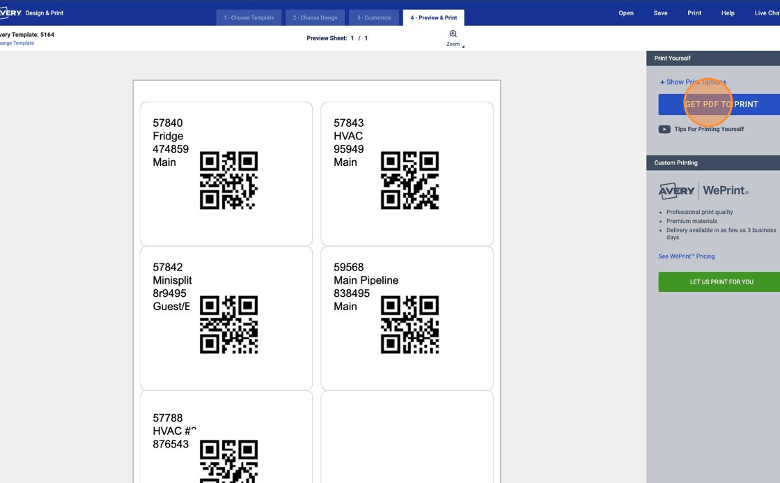Click the 57843 text
Viewport: 780px width, 483px height.
click(x=349, y=123)
